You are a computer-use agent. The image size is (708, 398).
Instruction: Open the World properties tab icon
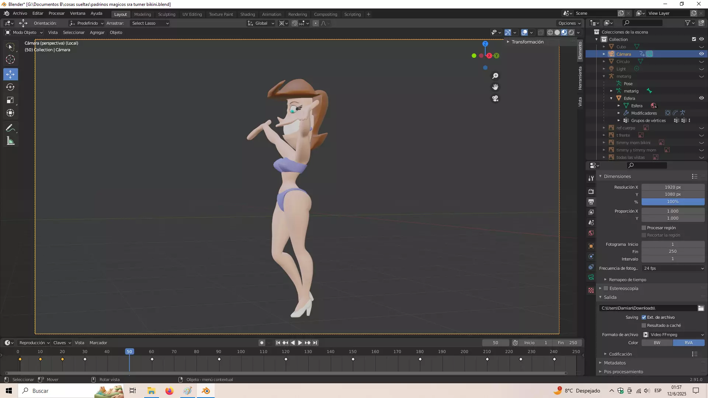tap(591, 233)
